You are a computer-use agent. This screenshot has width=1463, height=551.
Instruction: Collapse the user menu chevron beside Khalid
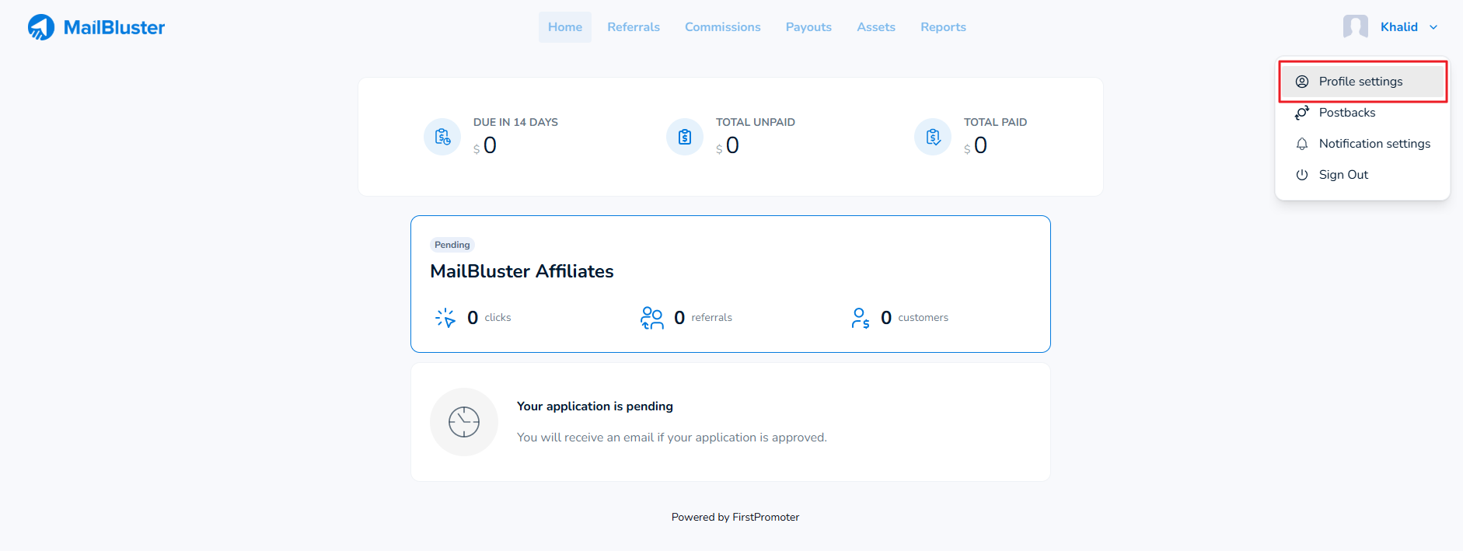coord(1433,27)
